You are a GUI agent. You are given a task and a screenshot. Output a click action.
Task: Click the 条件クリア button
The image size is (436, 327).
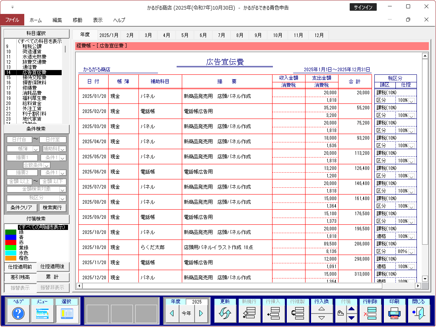[x=21, y=208]
